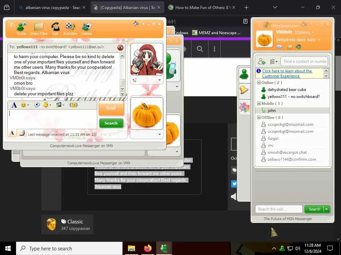Viewport: 341px width, 255px height.
Task: Click the Add a contact icon in the contact list
Action: (x=262, y=61)
